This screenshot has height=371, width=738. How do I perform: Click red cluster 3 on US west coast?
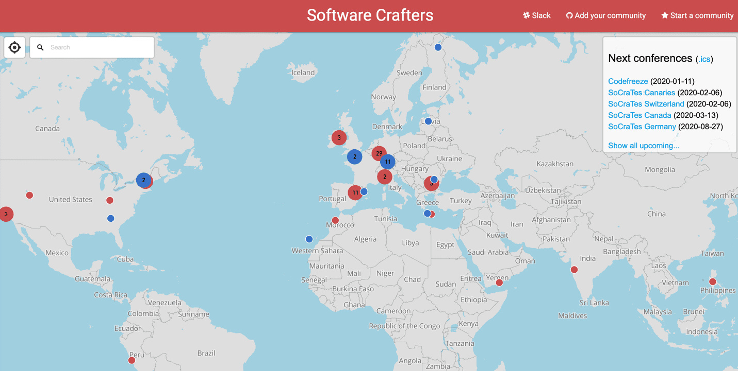[6, 214]
